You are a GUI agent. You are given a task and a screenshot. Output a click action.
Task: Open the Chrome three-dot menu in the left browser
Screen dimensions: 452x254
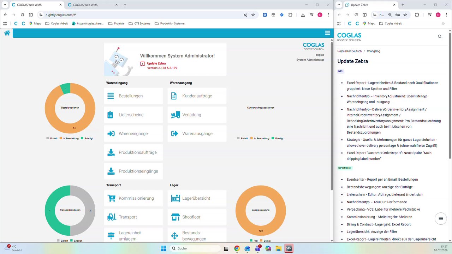(328, 15)
